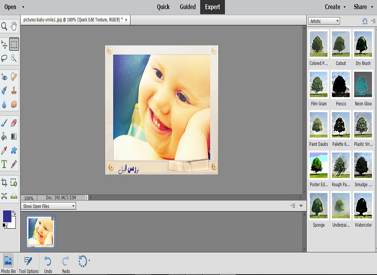Select the Zoom tool
Screen dimensions: 377x275
[4, 27]
